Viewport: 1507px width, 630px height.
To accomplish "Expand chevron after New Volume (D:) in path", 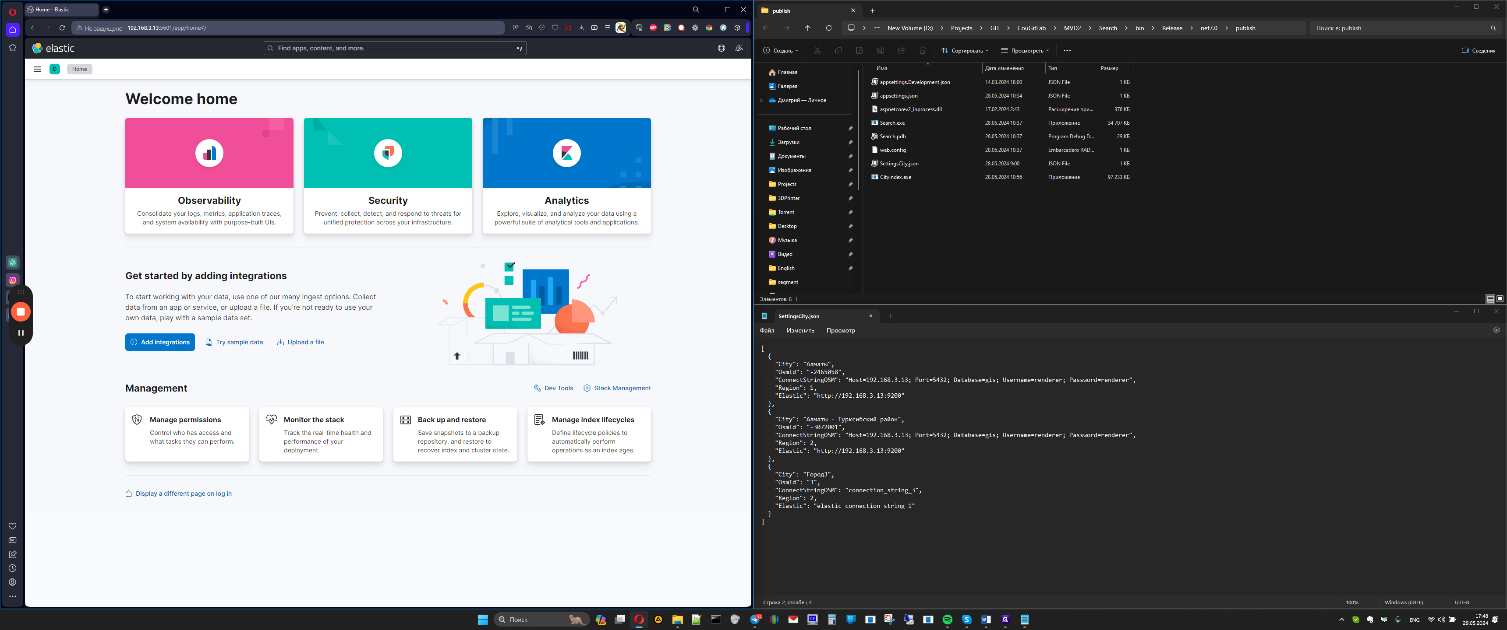I will click(x=941, y=28).
